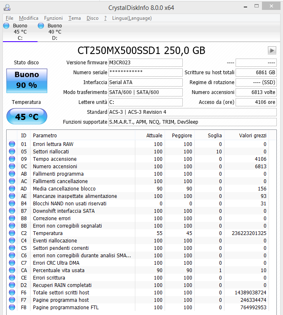Click status icon of Mancanze inaspettate alimentazione row

click(x=12, y=196)
